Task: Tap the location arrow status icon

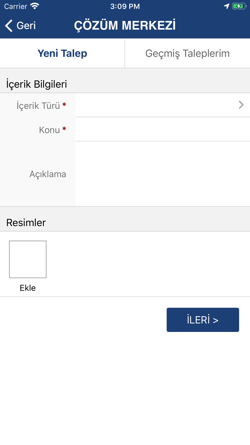Action: (x=226, y=6)
